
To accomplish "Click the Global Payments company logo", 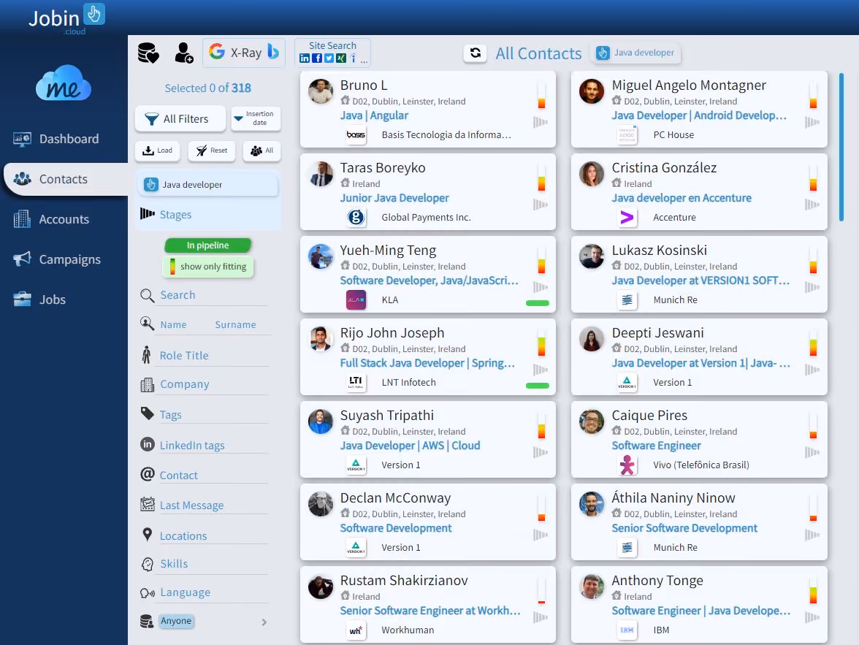I will (356, 218).
